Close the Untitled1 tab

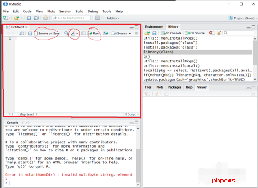point(26,28)
